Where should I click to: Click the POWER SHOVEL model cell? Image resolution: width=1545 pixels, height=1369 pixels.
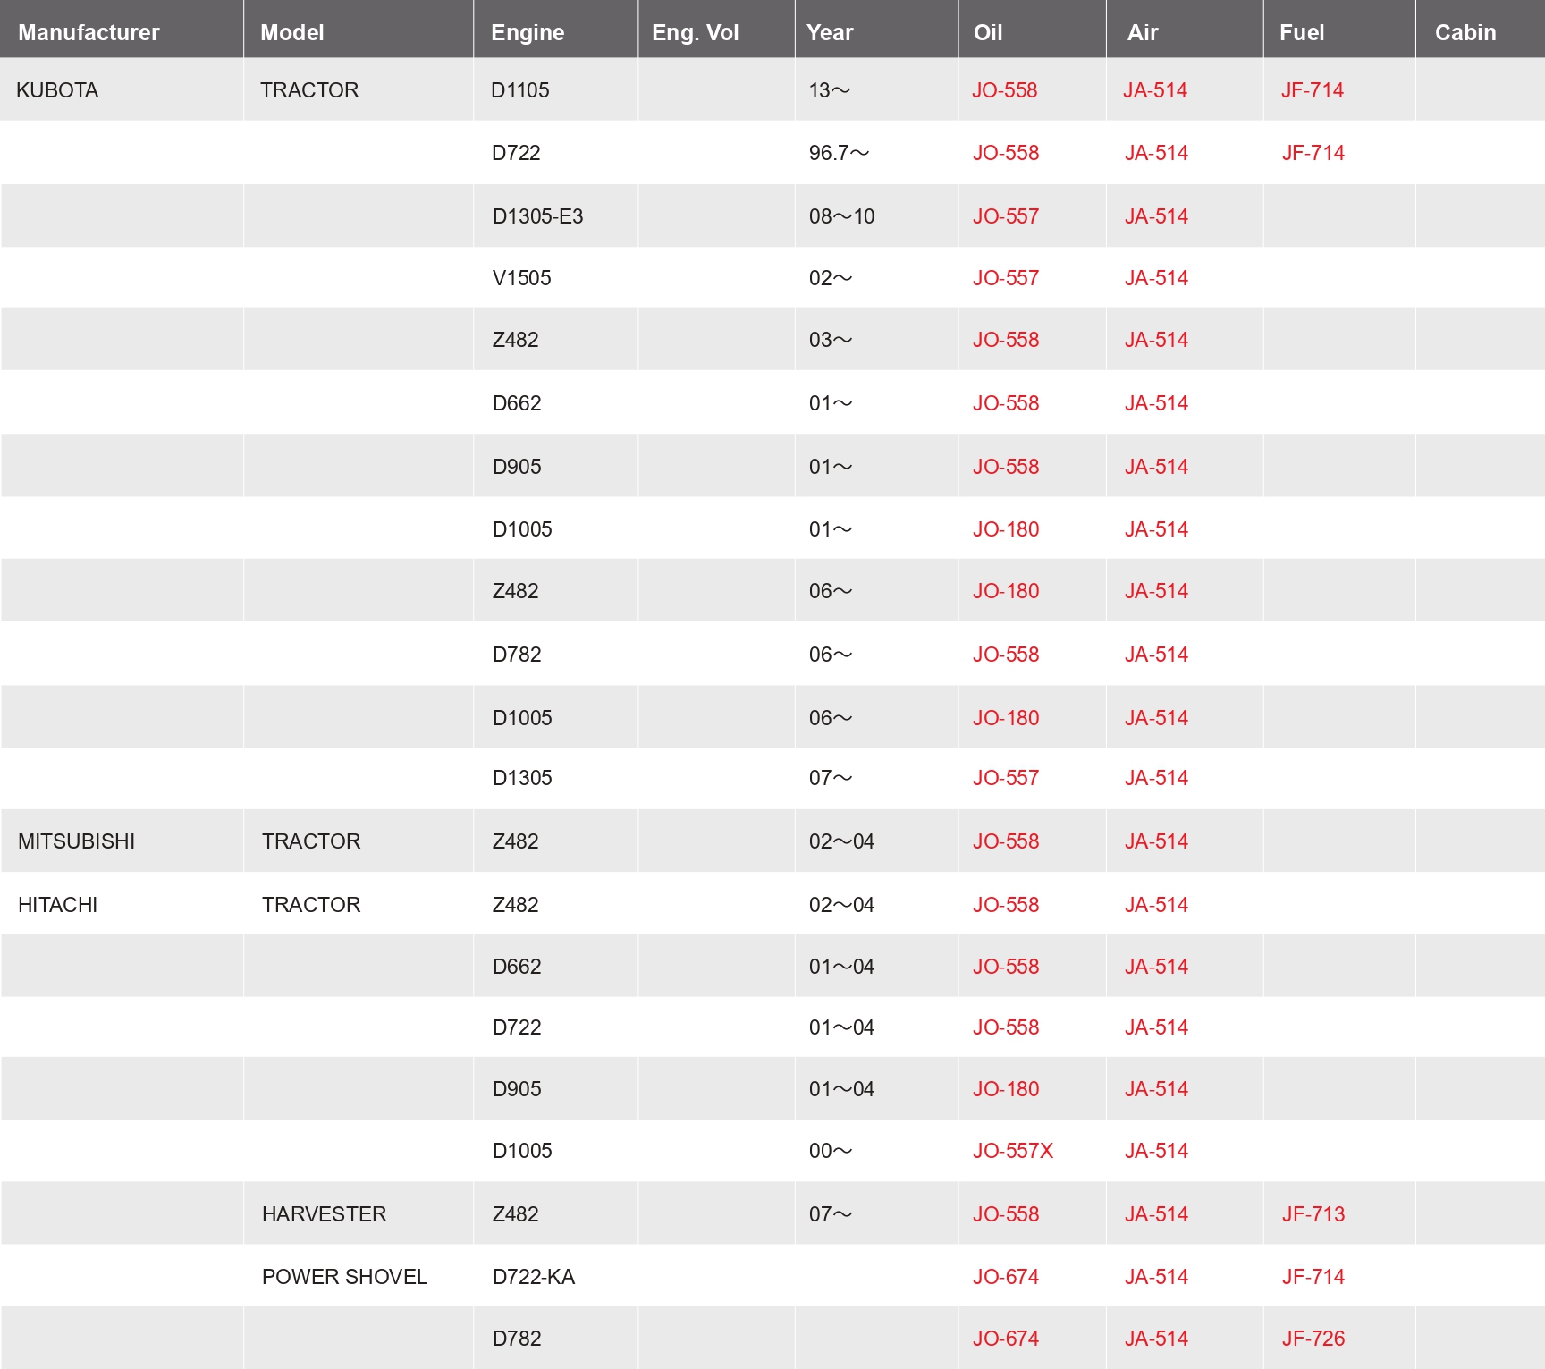[x=344, y=1277]
